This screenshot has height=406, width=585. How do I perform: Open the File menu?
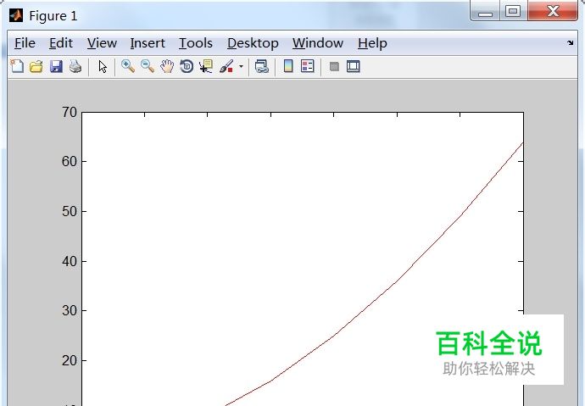tap(25, 43)
